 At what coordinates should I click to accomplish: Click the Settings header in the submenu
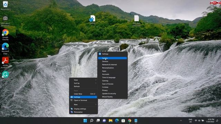(x=113, y=54)
